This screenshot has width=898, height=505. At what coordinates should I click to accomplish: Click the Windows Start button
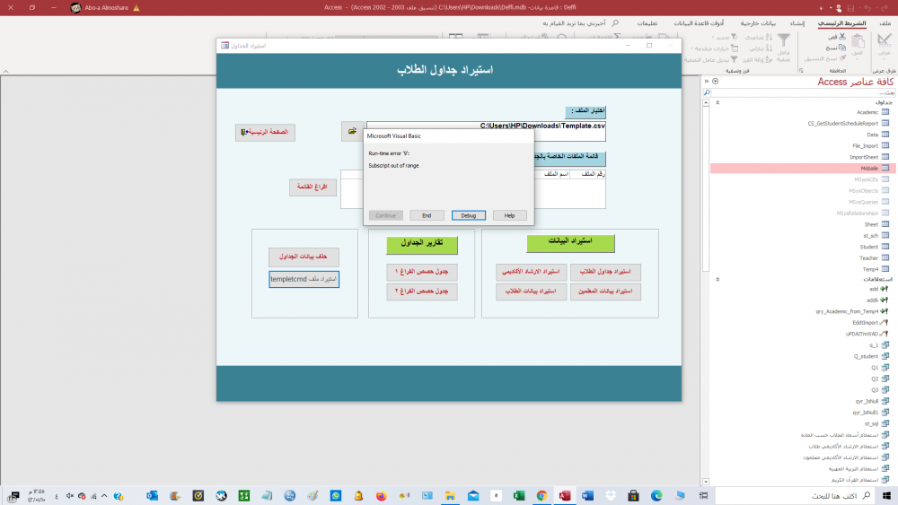pyautogui.click(x=886, y=496)
